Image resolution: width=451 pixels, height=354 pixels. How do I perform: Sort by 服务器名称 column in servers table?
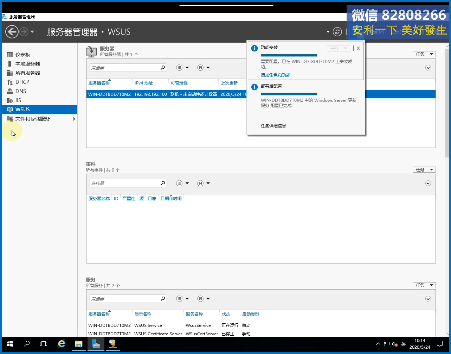pyautogui.click(x=99, y=83)
